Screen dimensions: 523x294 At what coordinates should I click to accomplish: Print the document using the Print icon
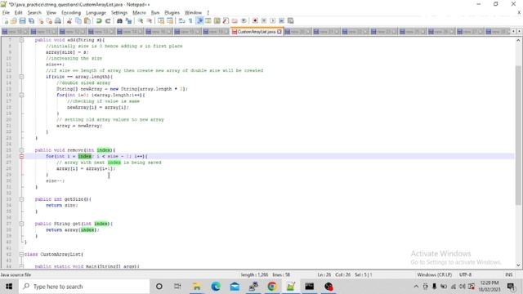point(58,20)
